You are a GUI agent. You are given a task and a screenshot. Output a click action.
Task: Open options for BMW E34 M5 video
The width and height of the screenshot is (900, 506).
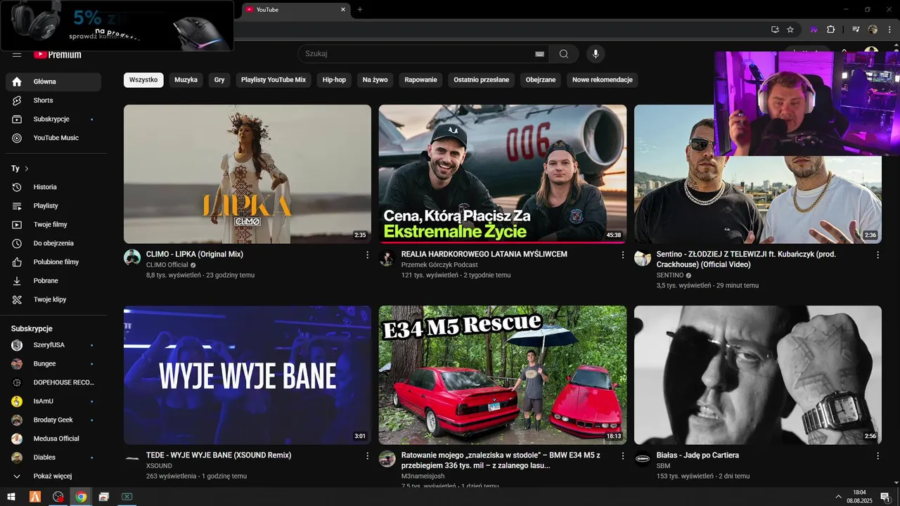(622, 456)
